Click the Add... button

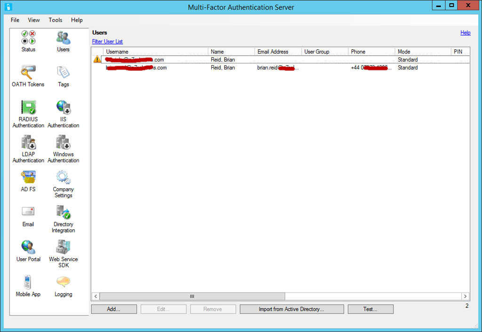(x=114, y=309)
